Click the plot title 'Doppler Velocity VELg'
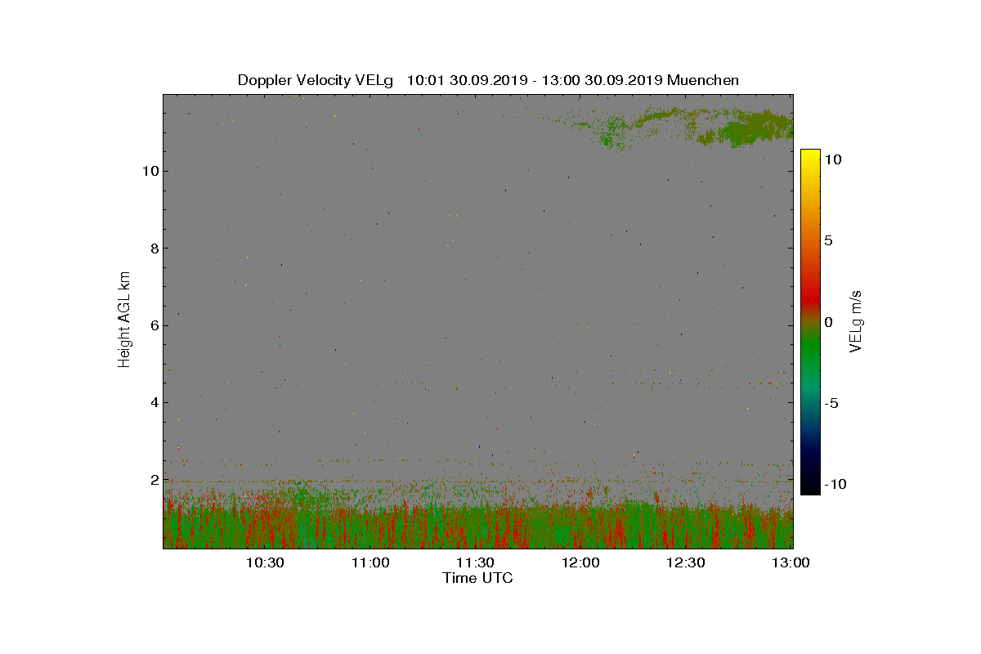This screenshot has height=654, width=981. pyautogui.click(x=316, y=80)
